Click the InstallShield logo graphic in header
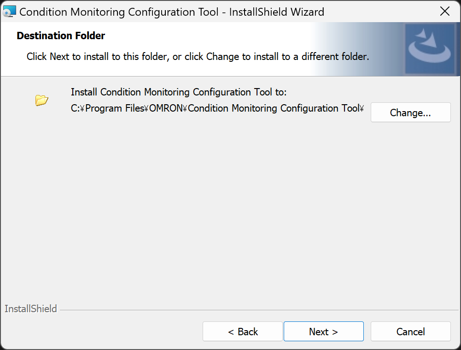Viewport: 461px width, 350px height. [x=430, y=49]
